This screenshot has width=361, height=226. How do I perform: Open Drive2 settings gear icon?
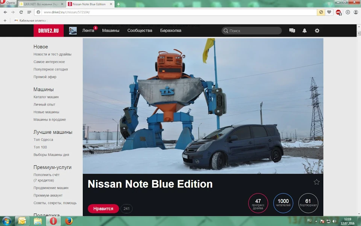click(317, 31)
